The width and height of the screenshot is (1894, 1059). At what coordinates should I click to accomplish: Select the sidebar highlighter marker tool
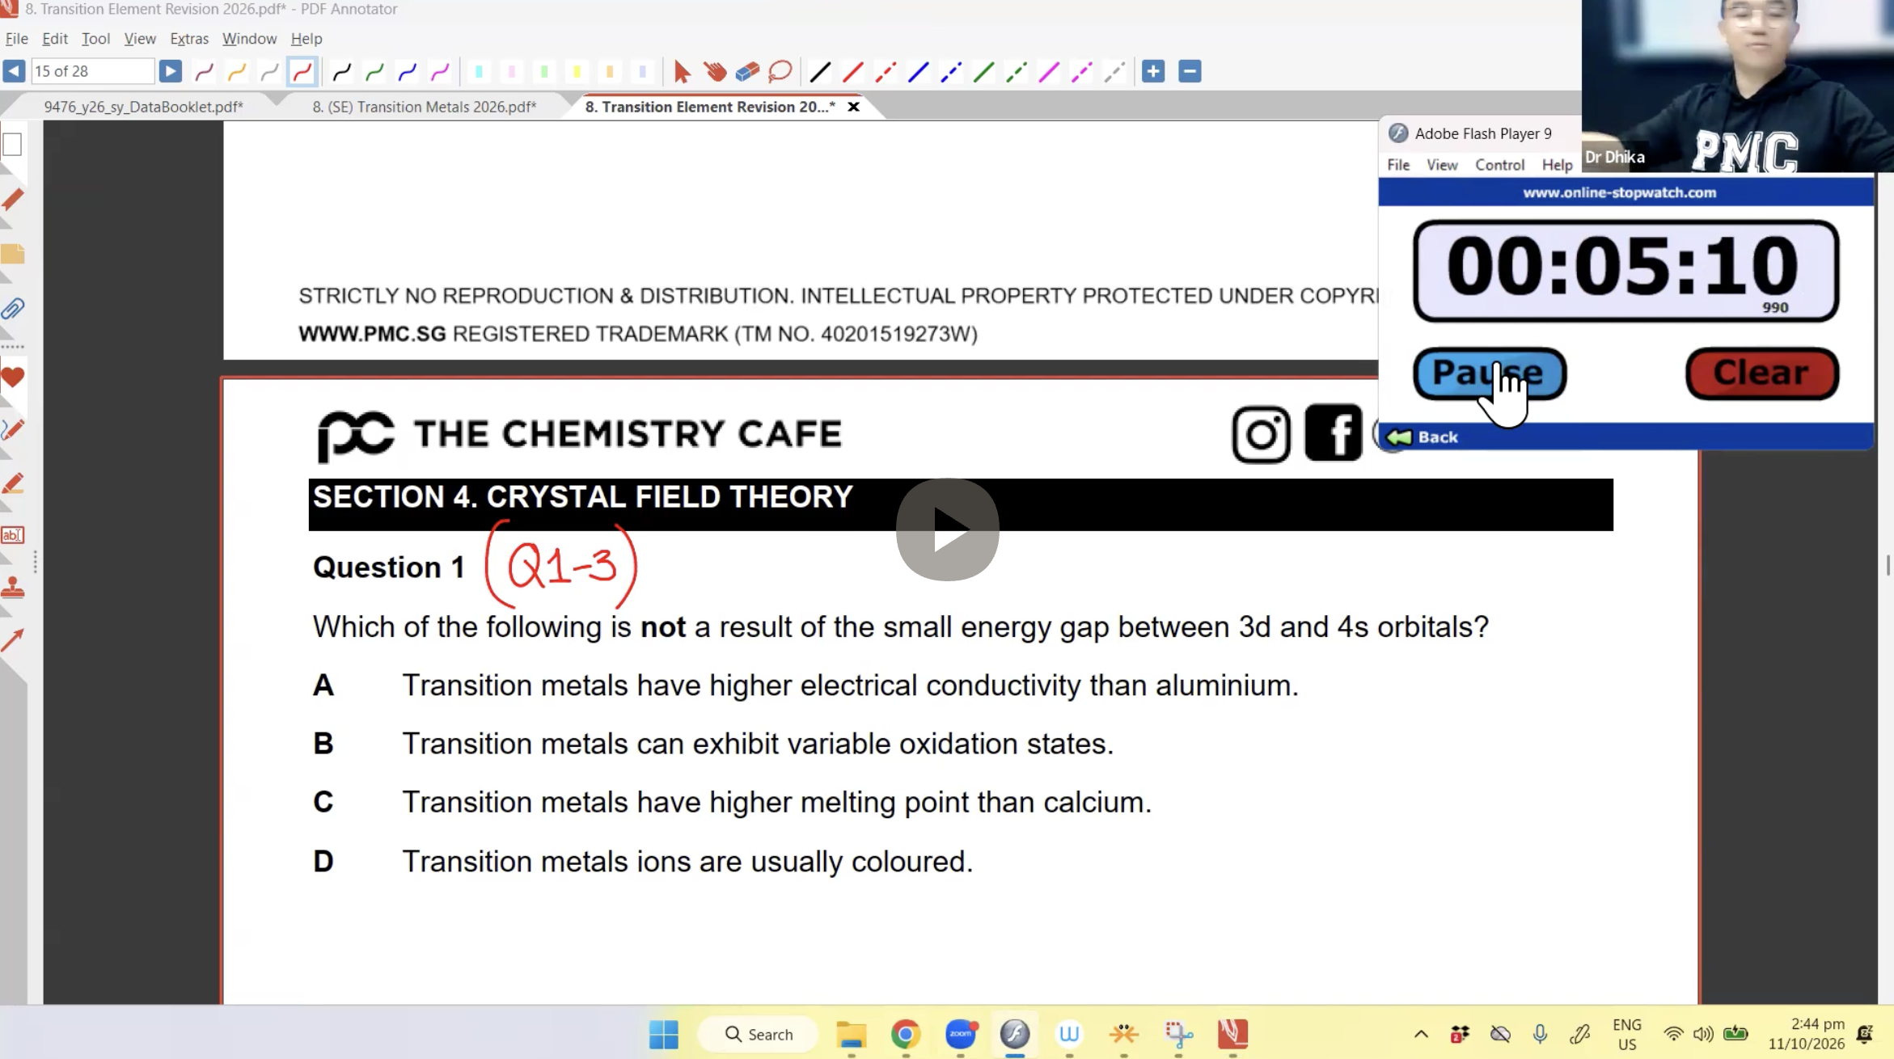[x=13, y=483]
